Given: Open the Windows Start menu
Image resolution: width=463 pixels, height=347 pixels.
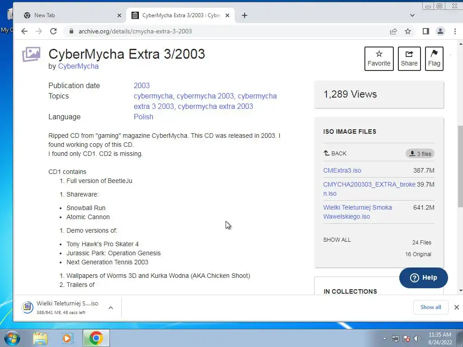Looking at the screenshot, I should 12,338.
